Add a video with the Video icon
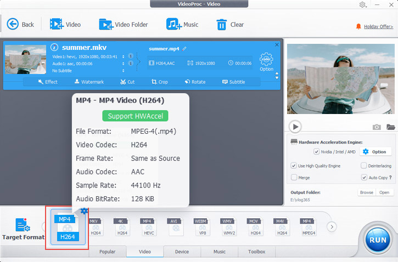Image resolution: width=398 pixels, height=262 pixels. pos(65,24)
